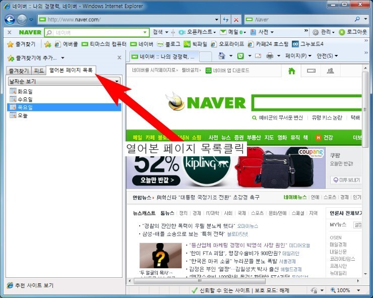Select the 네이버 :: 나의 경쟁력 browser tab

(x=164, y=56)
